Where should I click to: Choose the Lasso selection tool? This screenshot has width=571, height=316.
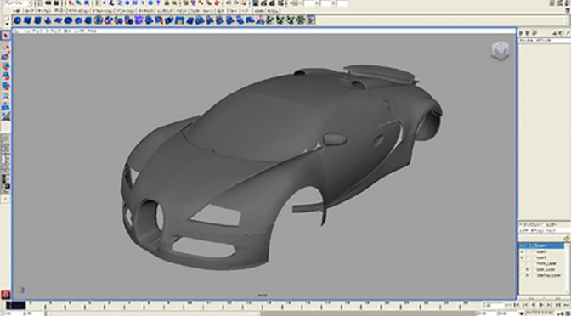(5, 46)
